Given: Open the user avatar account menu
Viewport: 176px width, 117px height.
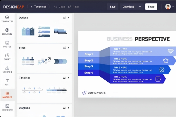Looking at the screenshot, I should [169, 7].
